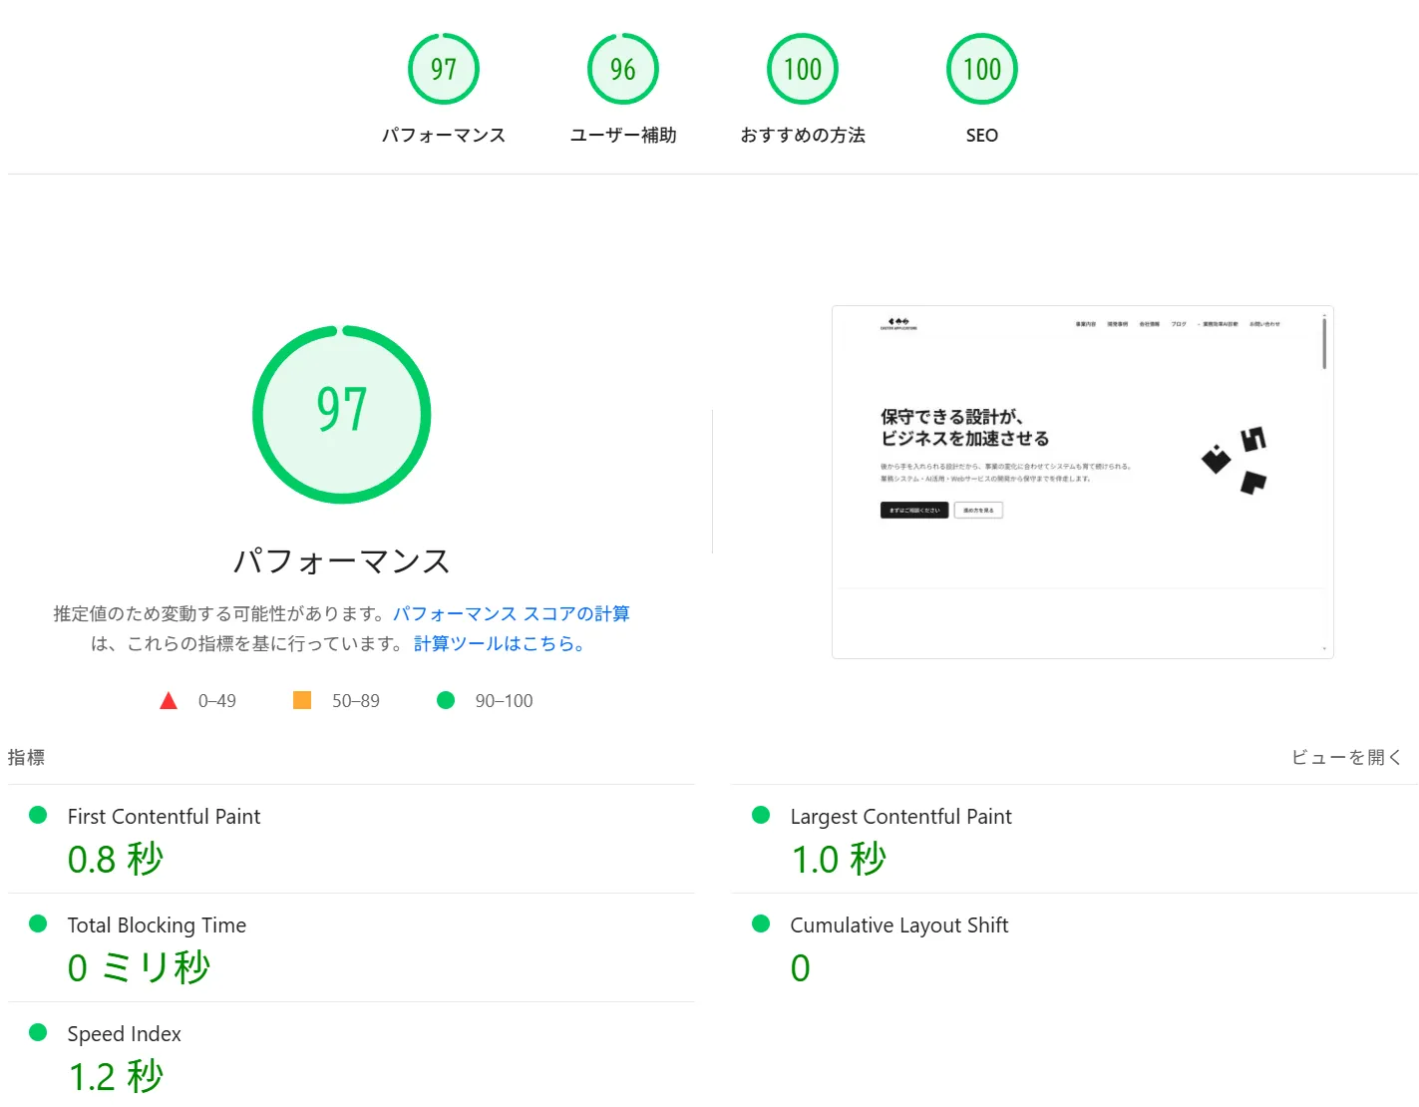Click the Speed Index label
Viewport: 1419px width, 1107px height.
pos(124,1034)
